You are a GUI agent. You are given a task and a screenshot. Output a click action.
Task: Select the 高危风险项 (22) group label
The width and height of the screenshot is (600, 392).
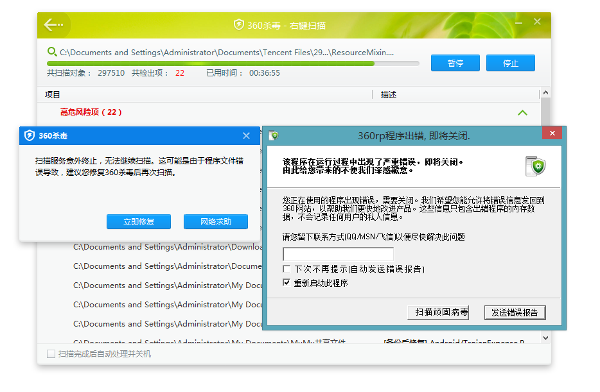[x=91, y=112]
